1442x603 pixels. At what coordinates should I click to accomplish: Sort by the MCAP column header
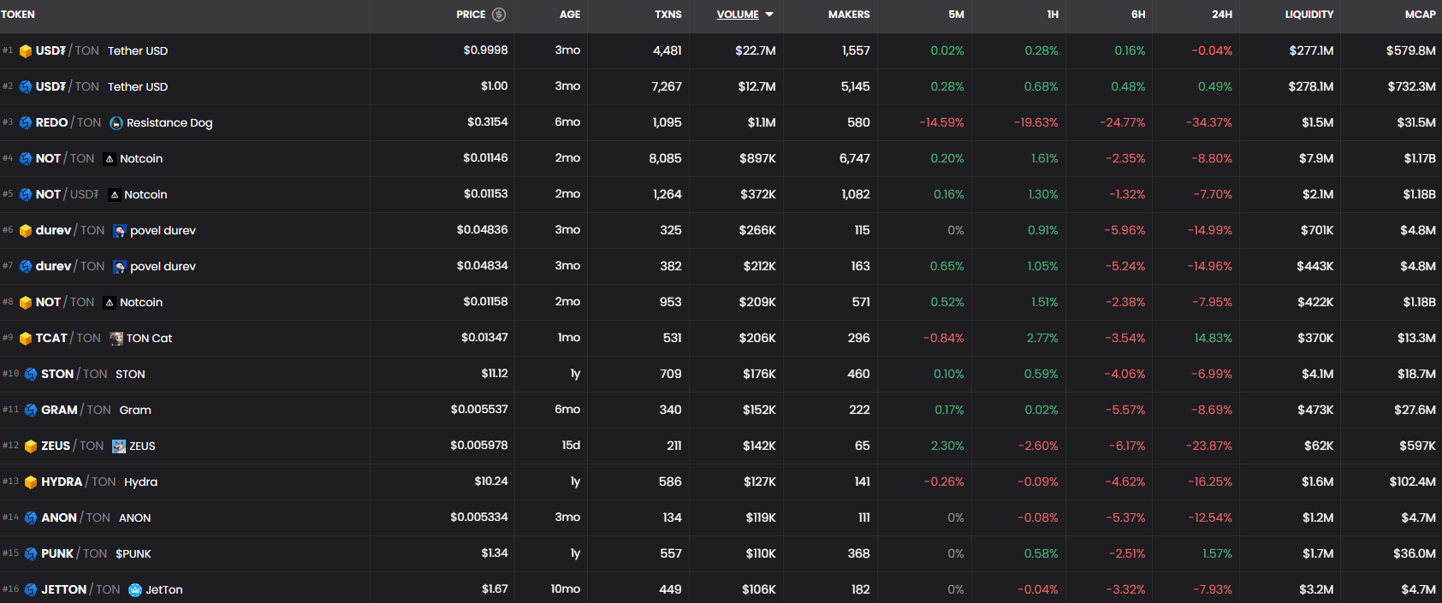[x=1421, y=15]
